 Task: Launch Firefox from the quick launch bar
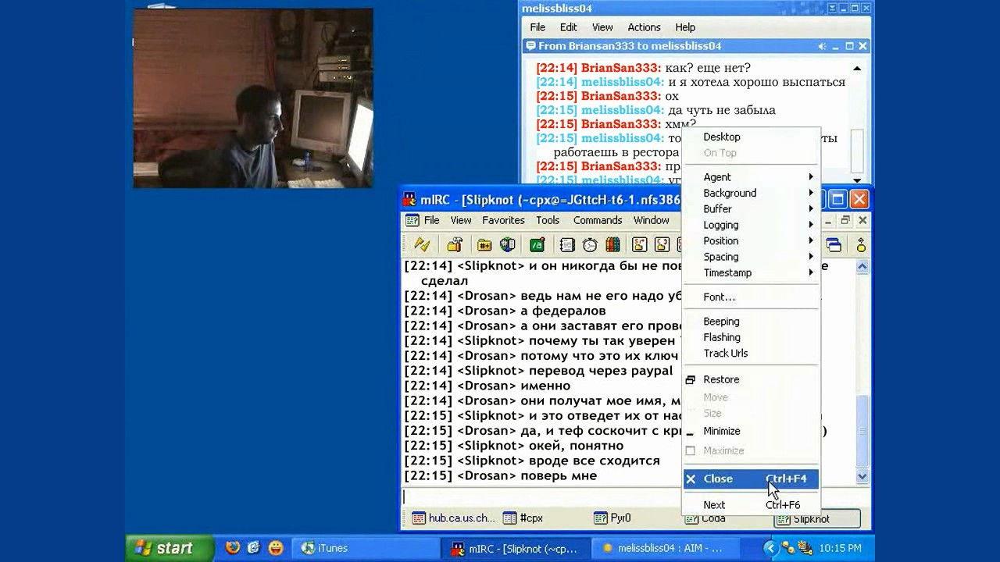[233, 548]
